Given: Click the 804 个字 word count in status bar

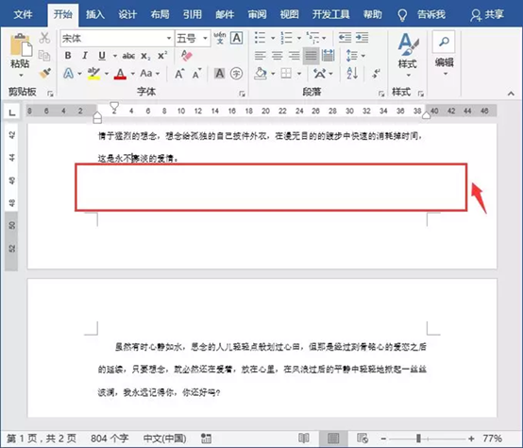Looking at the screenshot, I should (110, 438).
